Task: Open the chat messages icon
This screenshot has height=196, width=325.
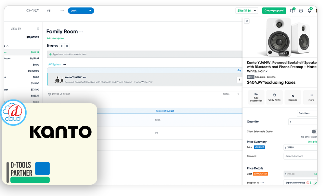Action: click(301, 11)
